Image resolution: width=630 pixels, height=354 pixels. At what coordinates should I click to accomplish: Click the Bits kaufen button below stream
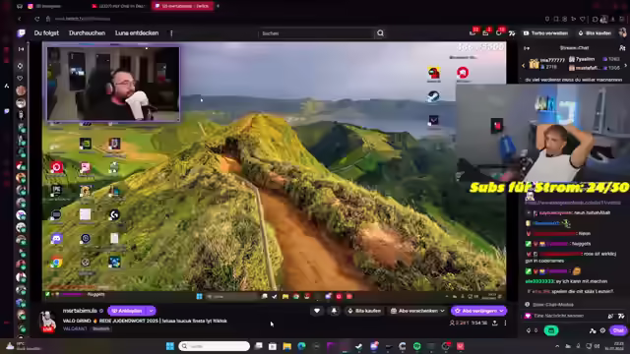tap(364, 311)
